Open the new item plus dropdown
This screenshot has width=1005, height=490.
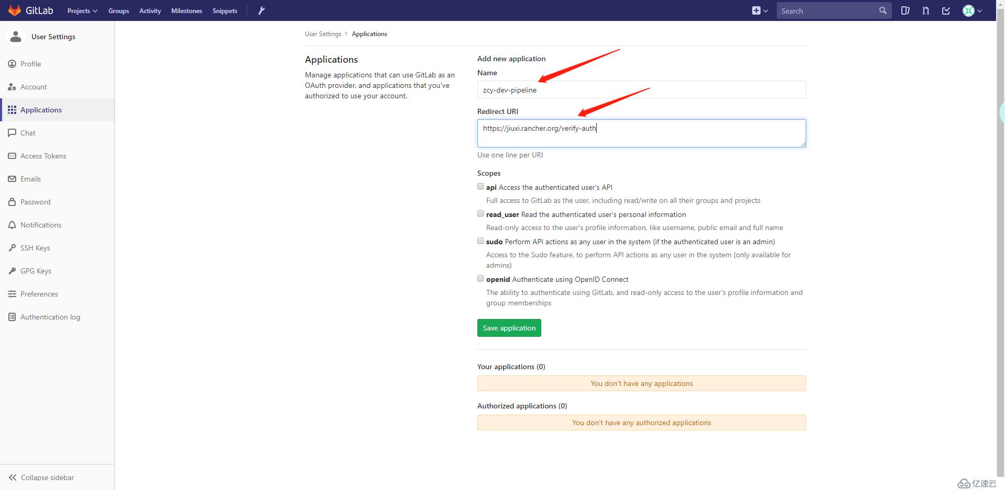coord(760,10)
